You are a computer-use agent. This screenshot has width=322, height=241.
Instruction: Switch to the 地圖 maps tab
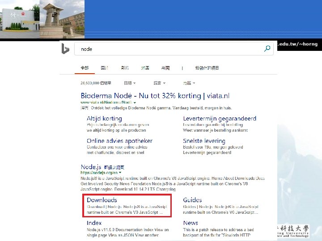[x=145, y=68]
